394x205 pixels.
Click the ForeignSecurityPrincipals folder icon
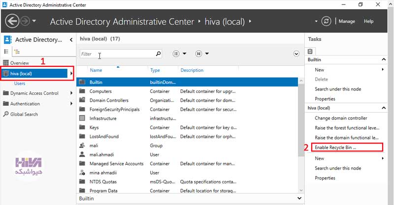(82, 109)
